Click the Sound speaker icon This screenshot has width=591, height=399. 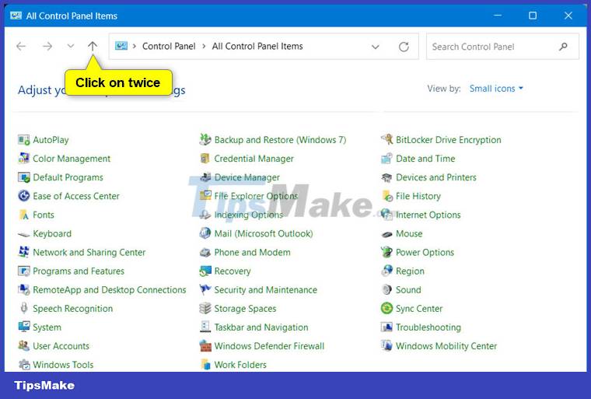386,289
